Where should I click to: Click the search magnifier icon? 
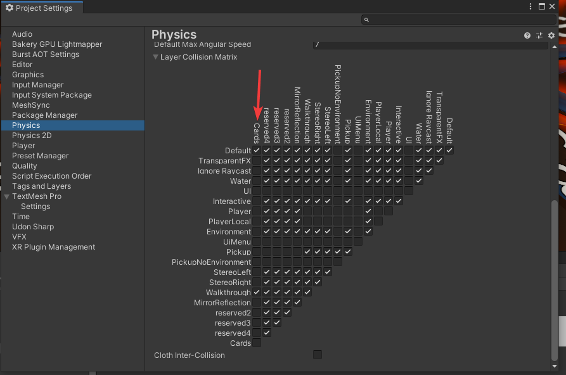367,20
